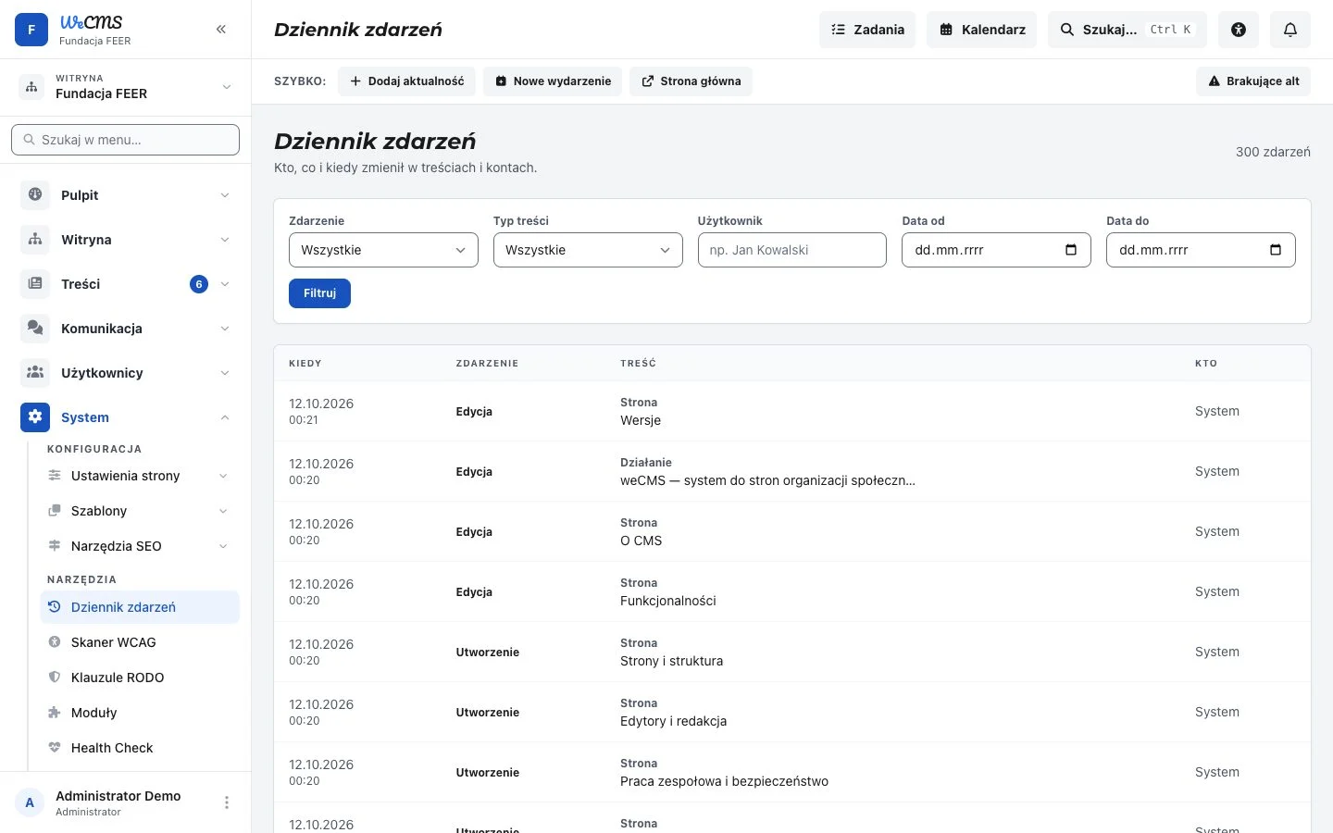This screenshot has width=1333, height=833.
Task: Click the 6 badge on Treści
Action: pyautogui.click(x=199, y=284)
